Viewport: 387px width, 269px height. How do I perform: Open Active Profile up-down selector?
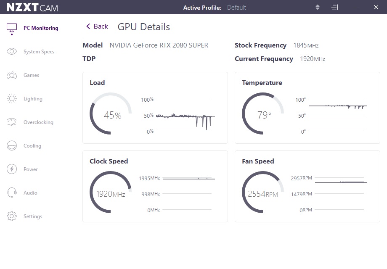[318, 8]
